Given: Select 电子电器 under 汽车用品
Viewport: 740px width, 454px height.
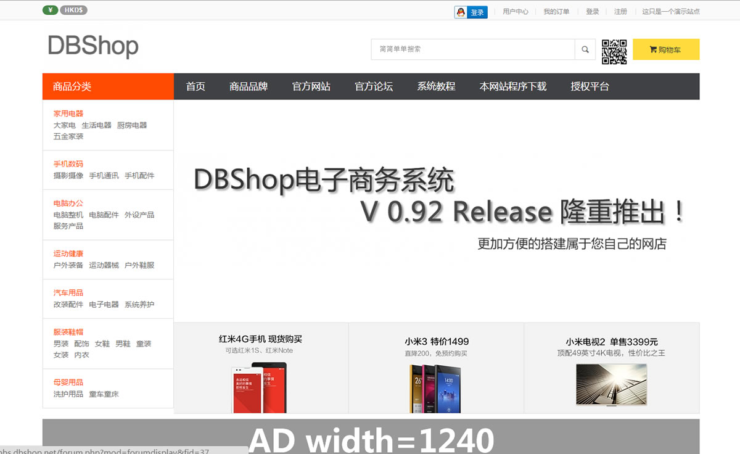Looking at the screenshot, I should coord(104,305).
